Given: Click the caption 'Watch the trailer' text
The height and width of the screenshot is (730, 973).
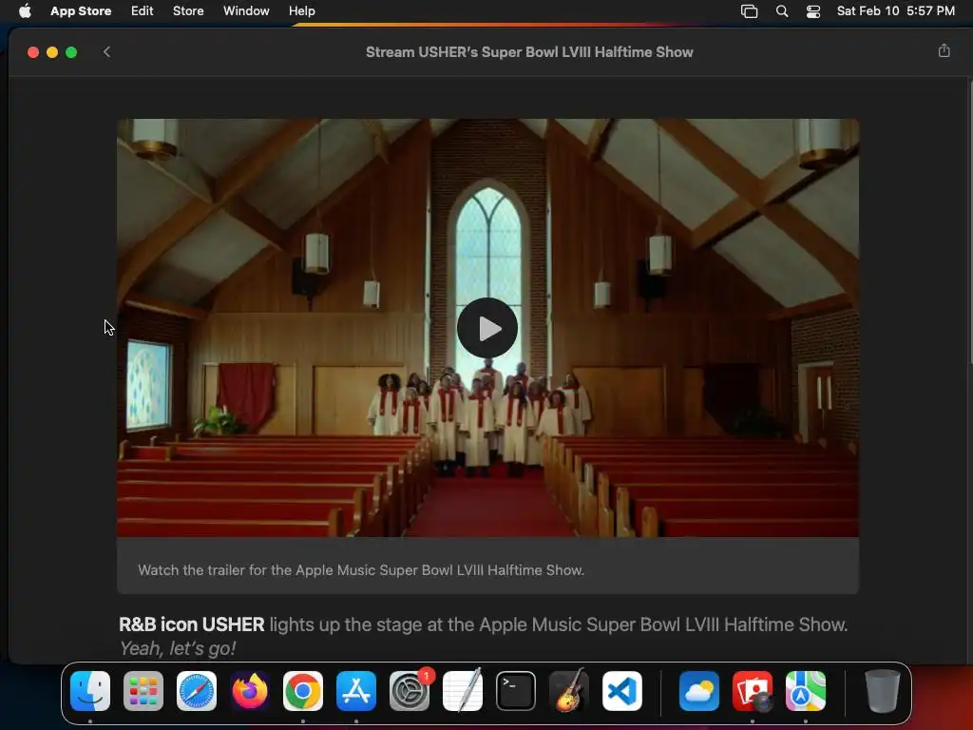Looking at the screenshot, I should [x=361, y=570].
